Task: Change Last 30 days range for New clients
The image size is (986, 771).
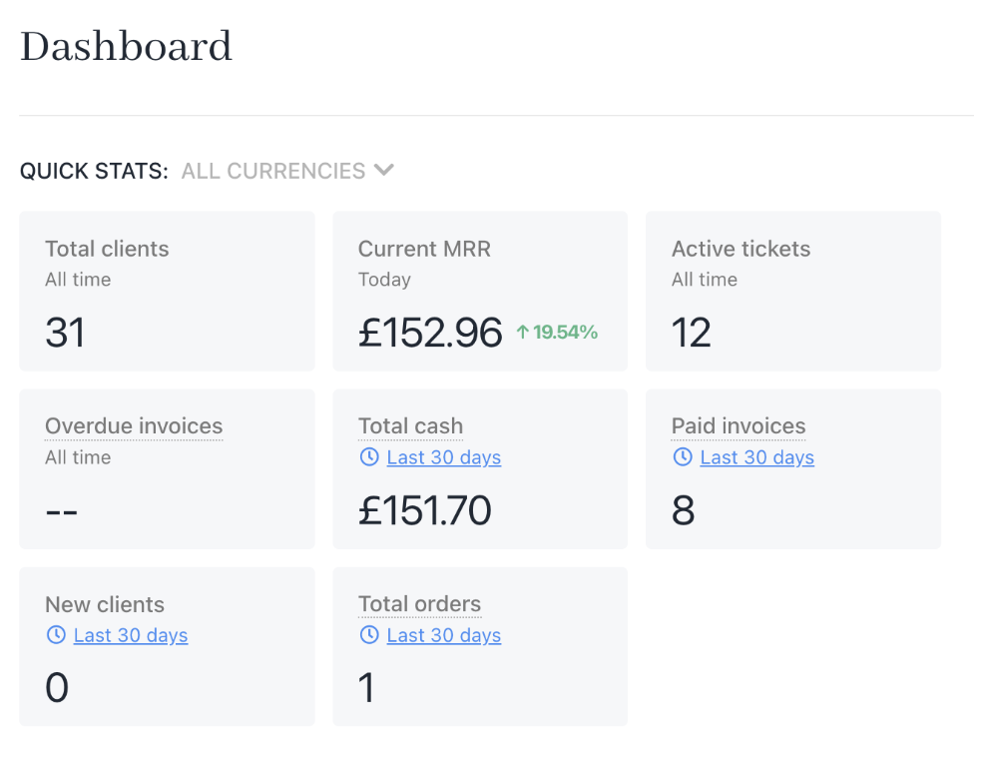Action: point(130,635)
